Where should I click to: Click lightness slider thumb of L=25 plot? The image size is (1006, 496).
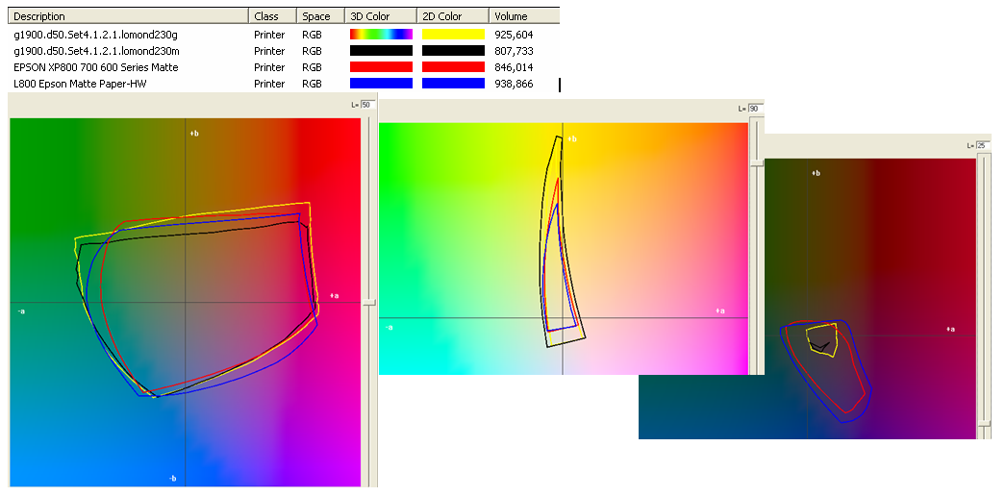(984, 423)
